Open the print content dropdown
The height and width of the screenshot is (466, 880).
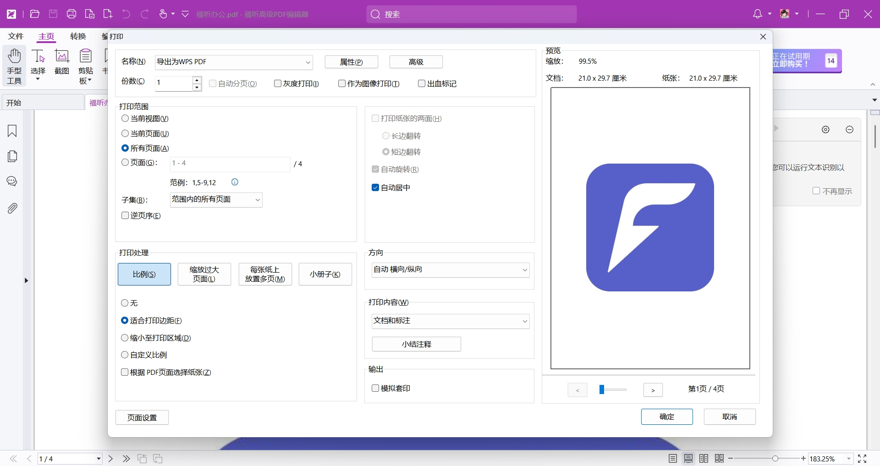tap(450, 321)
